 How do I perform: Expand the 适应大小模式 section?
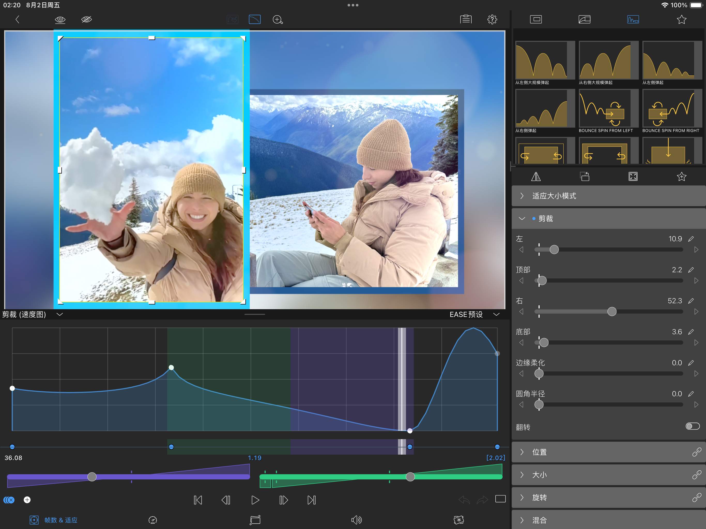(554, 196)
